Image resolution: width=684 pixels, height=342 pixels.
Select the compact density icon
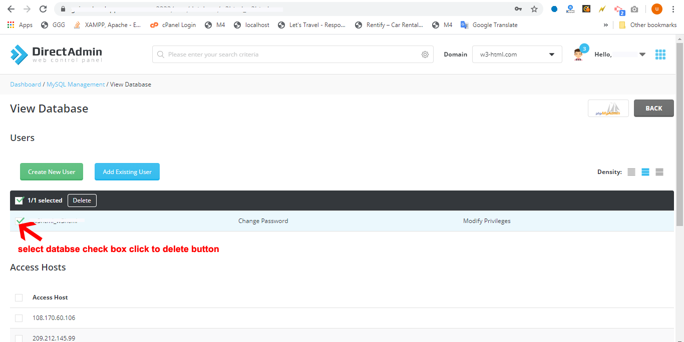pyautogui.click(x=631, y=172)
